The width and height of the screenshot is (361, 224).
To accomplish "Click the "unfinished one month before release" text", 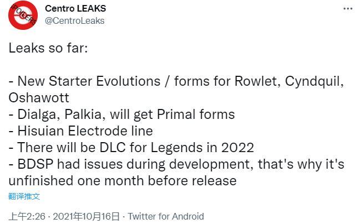I will (x=123, y=180).
